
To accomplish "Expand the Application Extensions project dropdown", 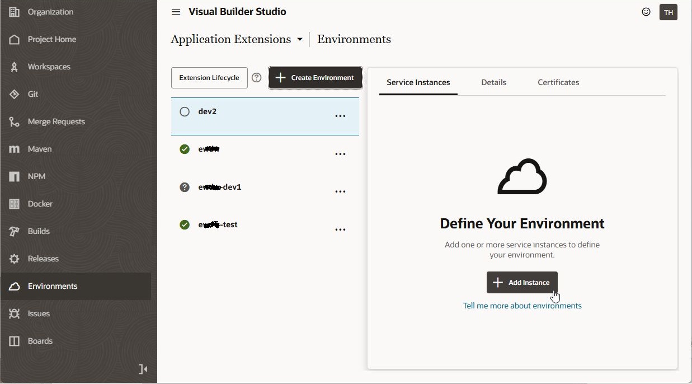I will point(300,40).
